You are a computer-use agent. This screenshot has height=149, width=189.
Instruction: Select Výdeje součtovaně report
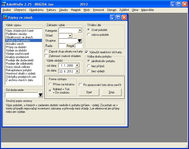24,54
